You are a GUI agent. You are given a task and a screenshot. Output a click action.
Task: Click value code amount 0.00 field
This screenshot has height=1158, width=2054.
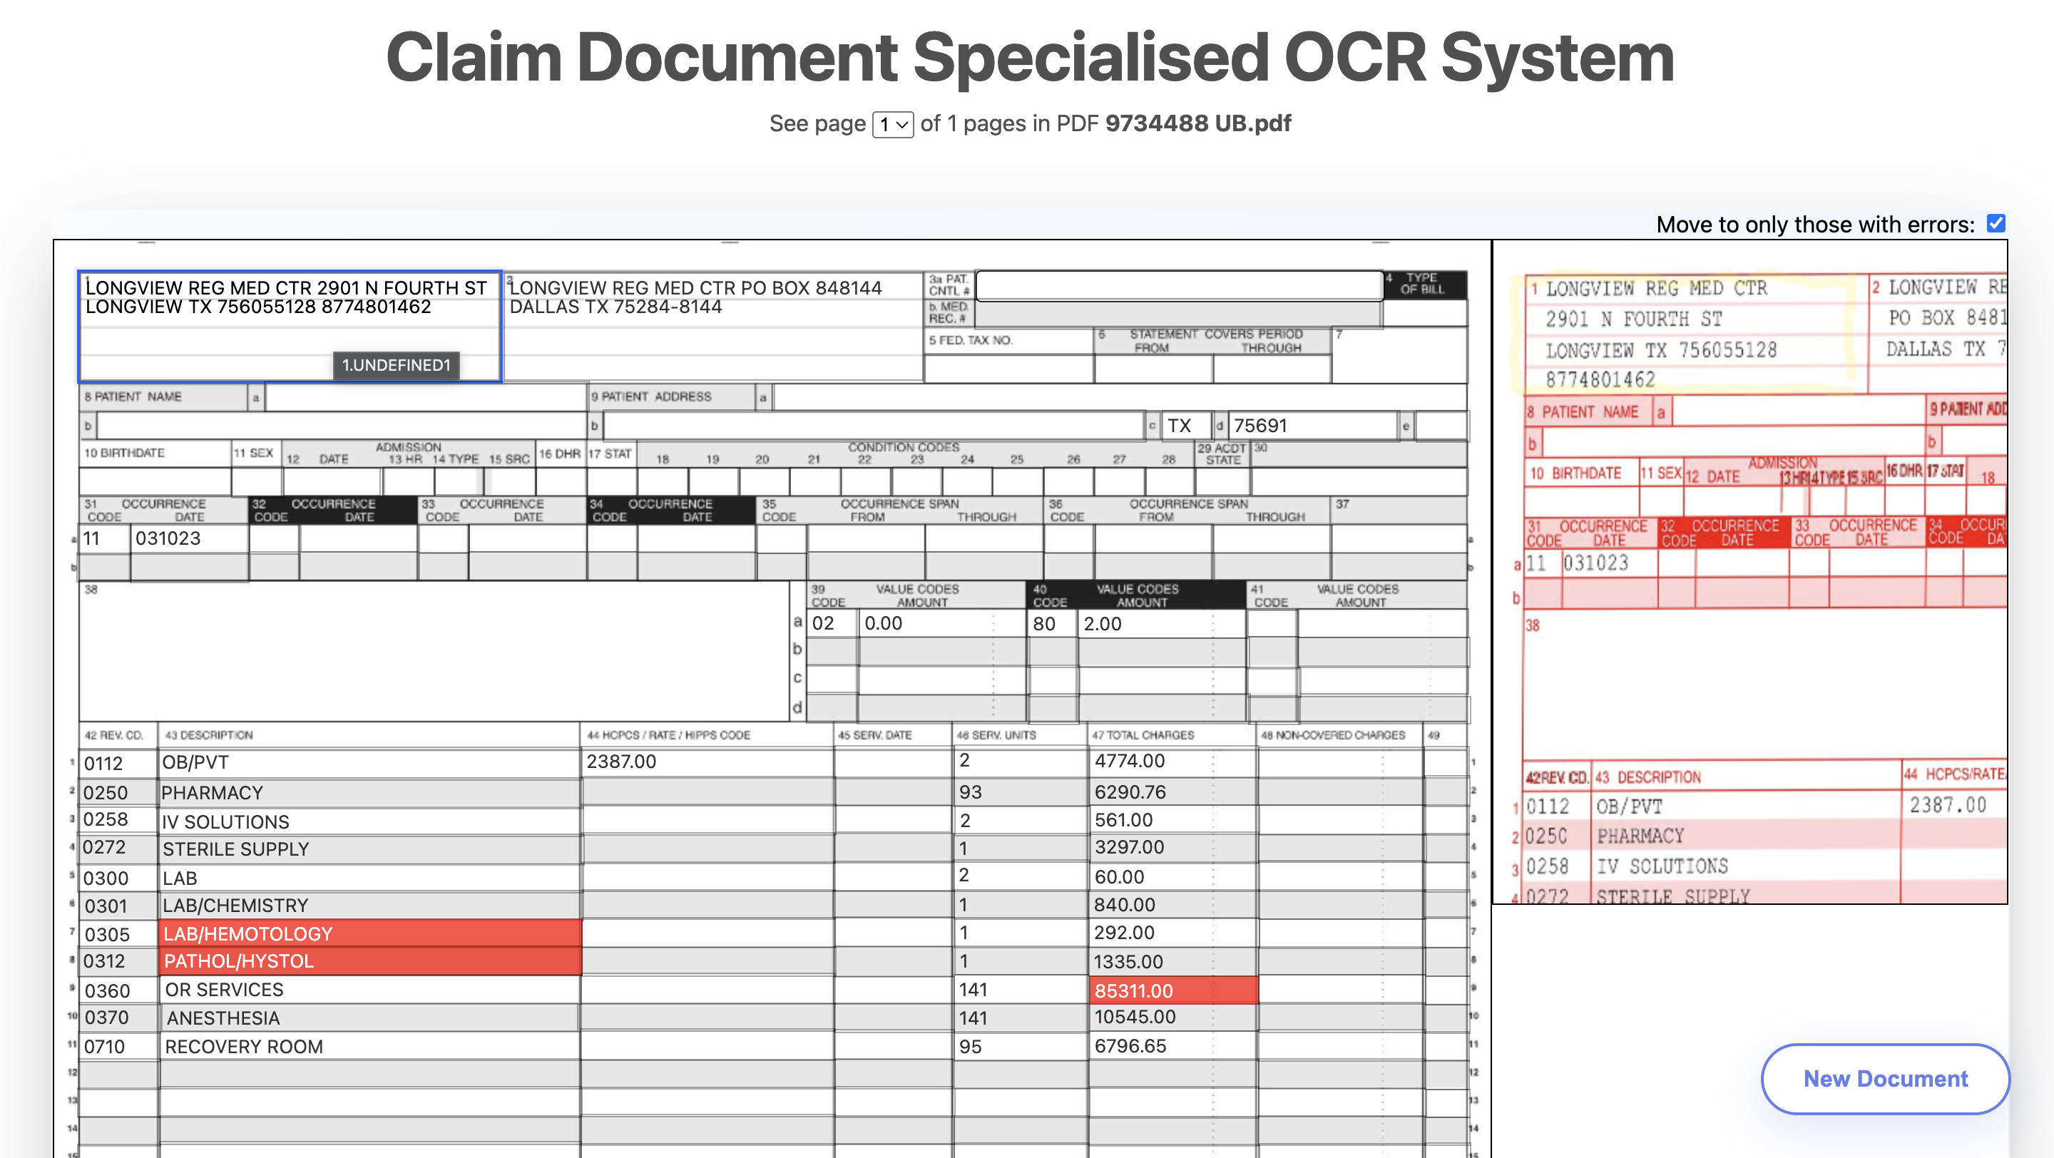[941, 624]
